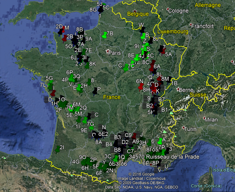Click the Paris city star marker

pos(108,51)
